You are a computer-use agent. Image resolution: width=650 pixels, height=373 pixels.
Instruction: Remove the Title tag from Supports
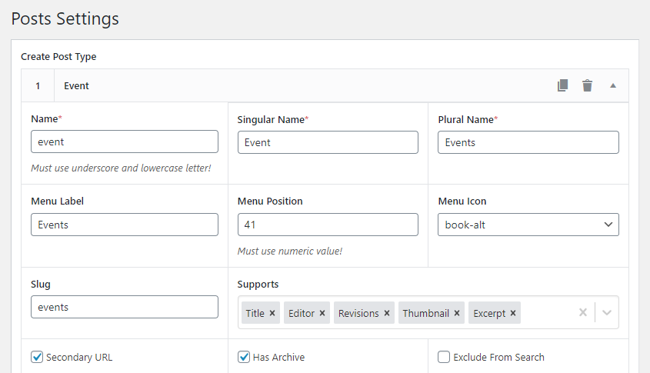tap(273, 313)
